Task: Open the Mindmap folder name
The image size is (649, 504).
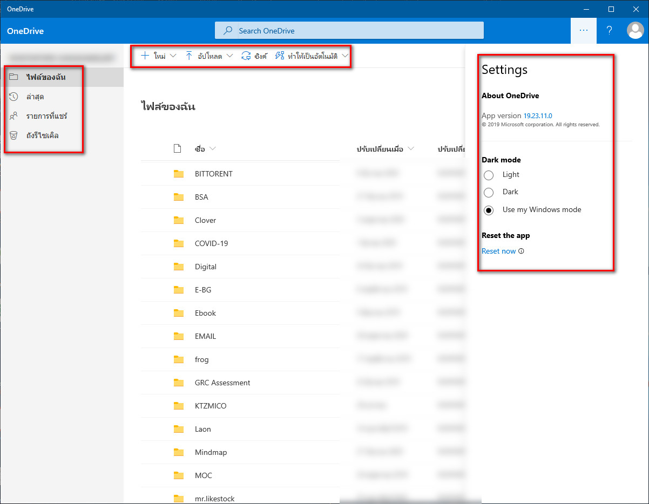Action: (211, 452)
